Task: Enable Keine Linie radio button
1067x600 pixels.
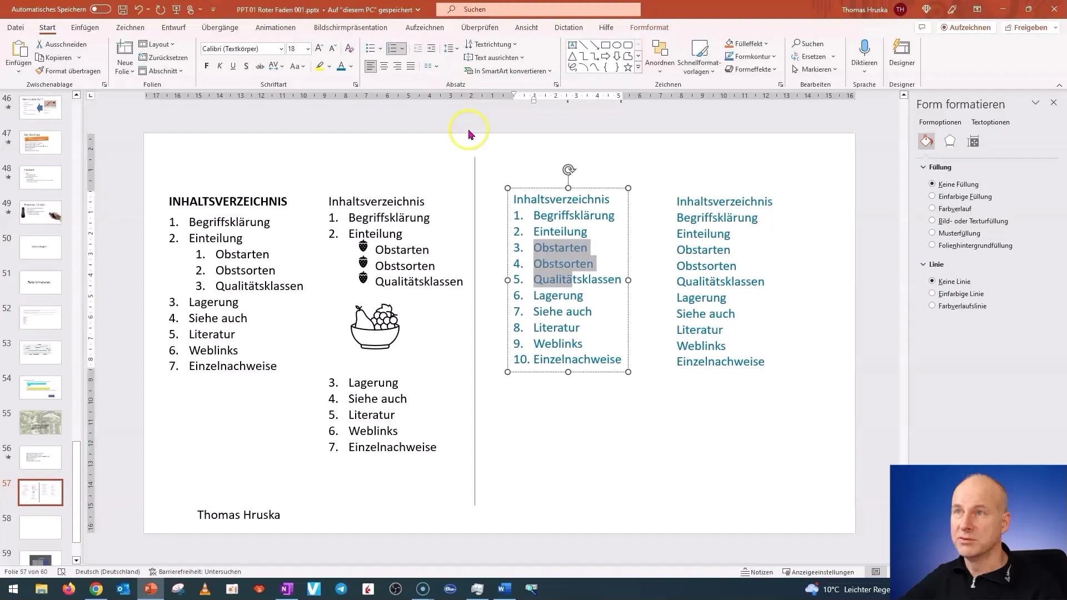Action: point(932,281)
